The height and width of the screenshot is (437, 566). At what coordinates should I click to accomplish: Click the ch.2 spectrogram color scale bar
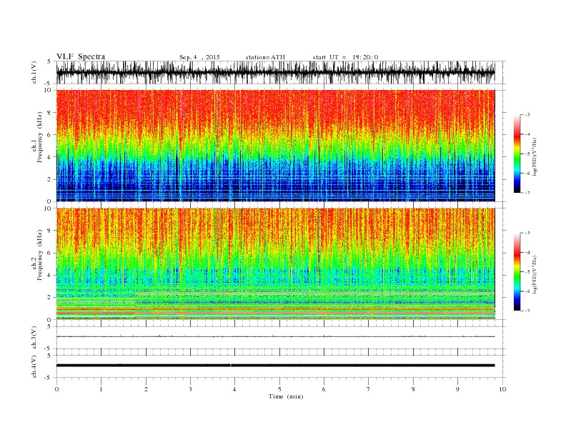[x=517, y=271]
